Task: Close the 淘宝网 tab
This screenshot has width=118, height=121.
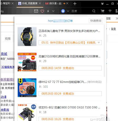Action: (x=13, y=3)
